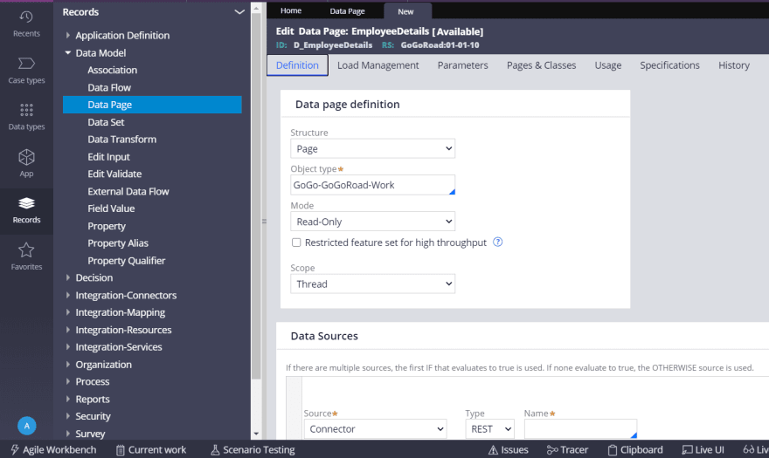Click the panel splitter handle
This screenshot has height=458, width=769.
264,222
